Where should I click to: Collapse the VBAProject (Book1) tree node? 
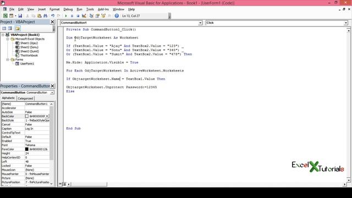pos(3,35)
